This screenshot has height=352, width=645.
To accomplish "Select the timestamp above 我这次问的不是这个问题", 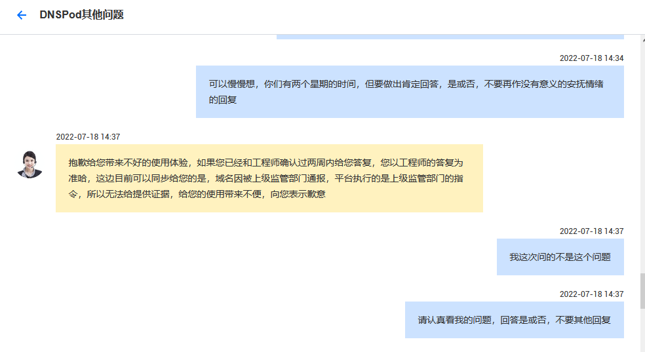I will pyautogui.click(x=591, y=231).
